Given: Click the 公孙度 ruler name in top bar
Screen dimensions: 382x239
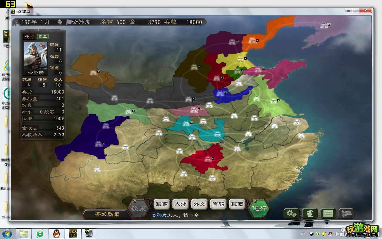Looking at the screenshot, I should tap(81, 22).
